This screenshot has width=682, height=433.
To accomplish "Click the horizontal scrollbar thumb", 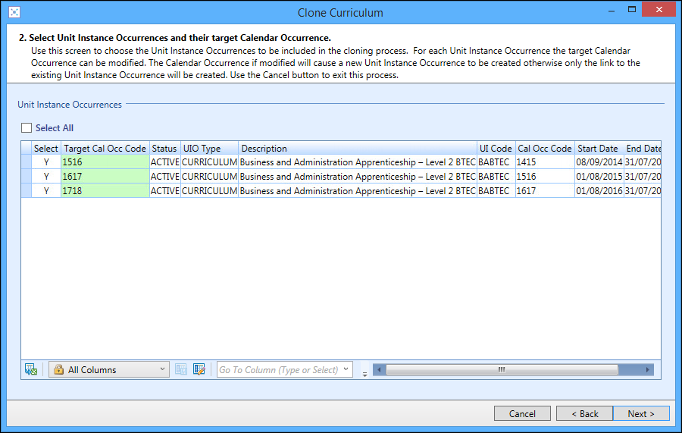I will click(x=502, y=369).
